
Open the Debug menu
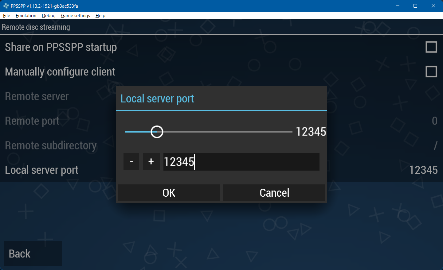pos(48,15)
